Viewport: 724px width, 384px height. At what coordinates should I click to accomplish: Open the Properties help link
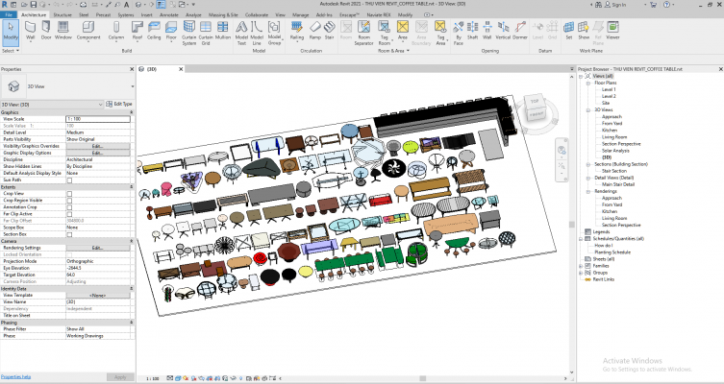(15, 376)
